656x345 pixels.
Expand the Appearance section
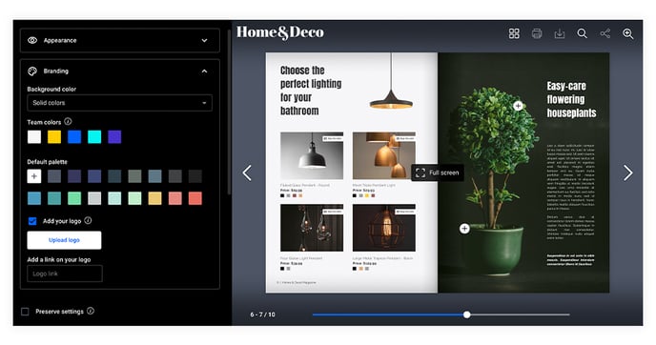[119, 41]
